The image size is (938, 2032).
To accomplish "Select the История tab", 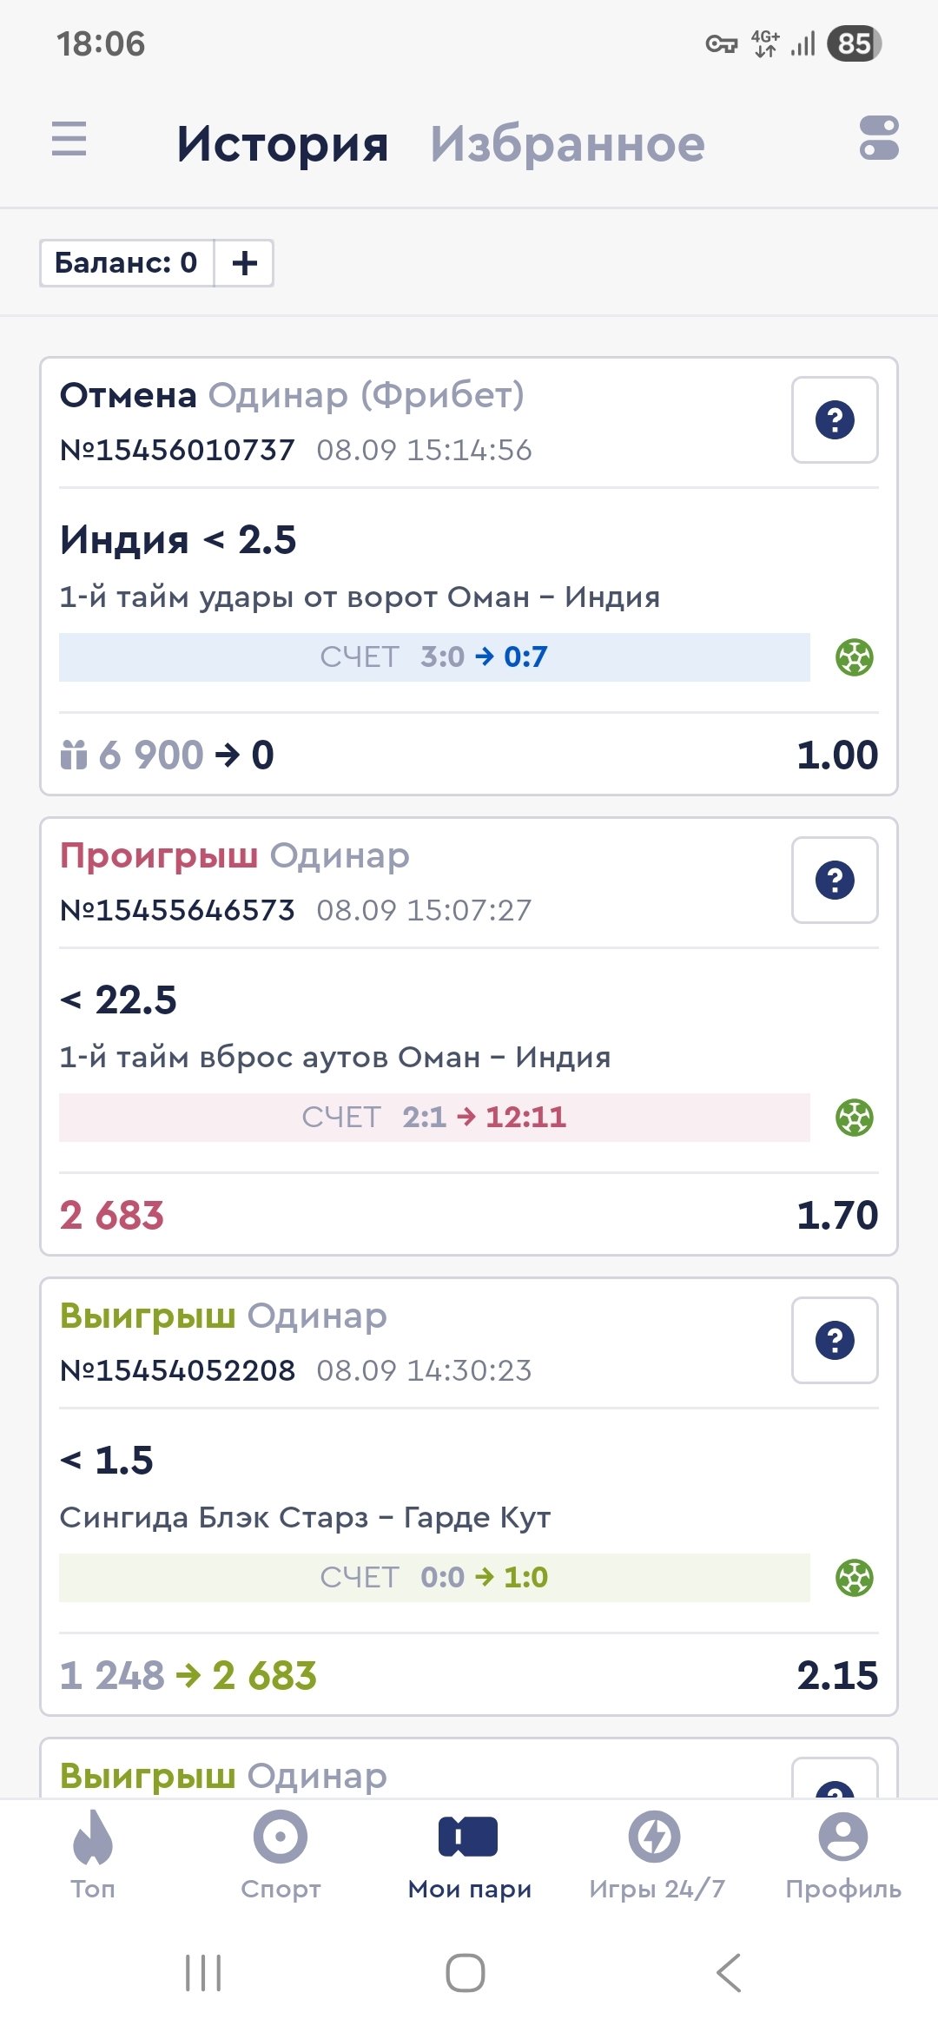I will pos(282,144).
